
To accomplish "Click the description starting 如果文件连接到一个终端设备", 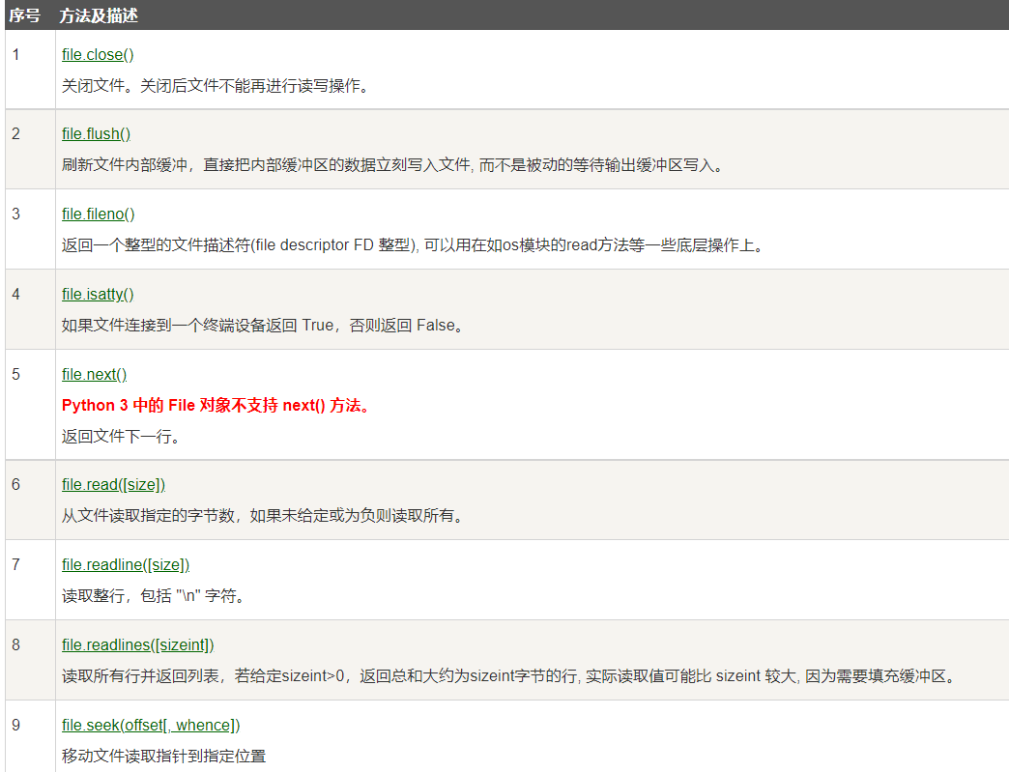I will [264, 326].
